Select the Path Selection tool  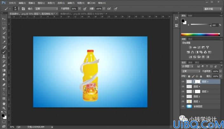(4, 94)
